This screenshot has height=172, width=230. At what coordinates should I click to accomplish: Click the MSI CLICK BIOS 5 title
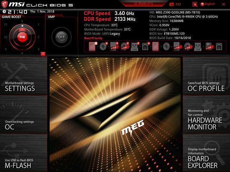point(41,5)
